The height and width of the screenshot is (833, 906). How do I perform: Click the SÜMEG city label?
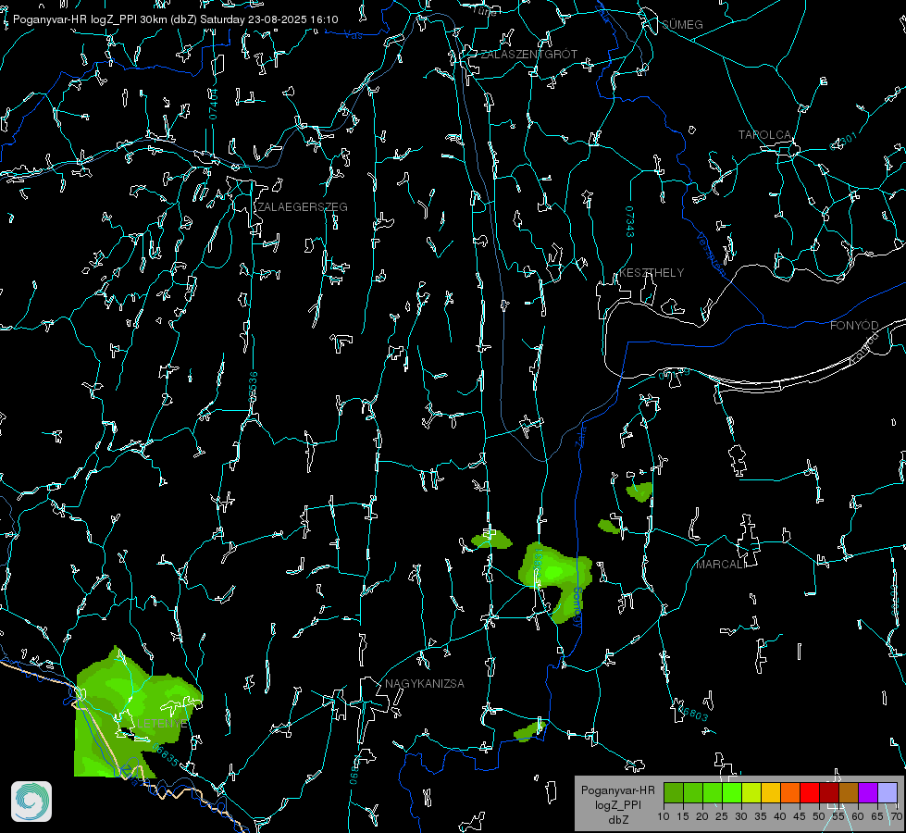pos(682,25)
